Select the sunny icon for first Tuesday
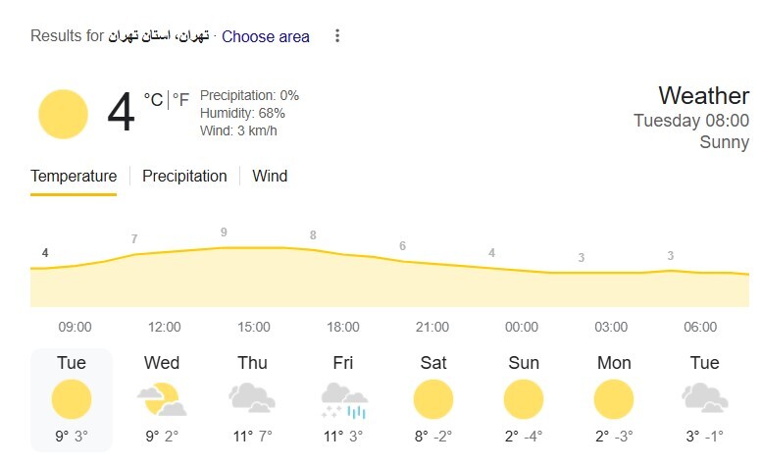This screenshot has width=761, height=466. (x=72, y=399)
